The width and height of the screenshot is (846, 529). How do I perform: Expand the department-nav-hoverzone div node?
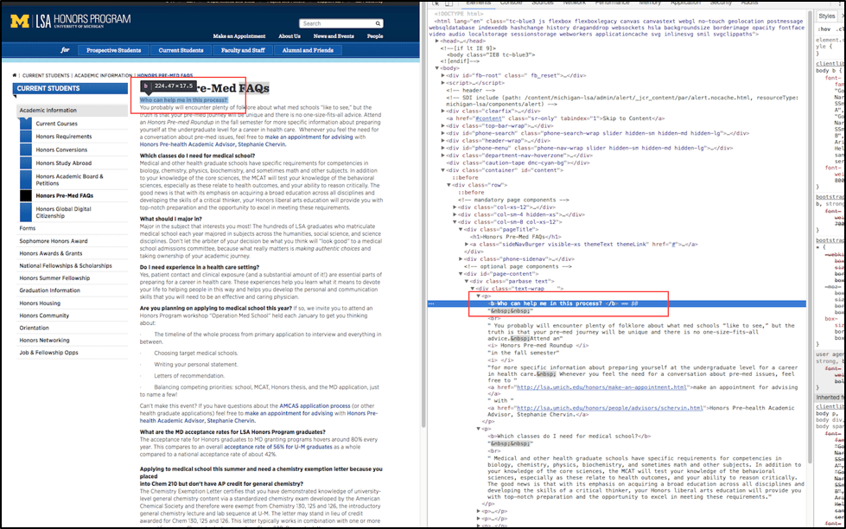(443, 156)
